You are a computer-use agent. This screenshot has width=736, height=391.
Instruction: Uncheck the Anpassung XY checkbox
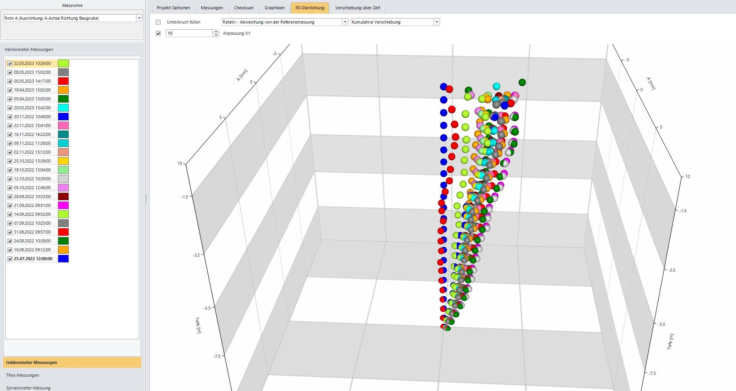click(x=158, y=34)
